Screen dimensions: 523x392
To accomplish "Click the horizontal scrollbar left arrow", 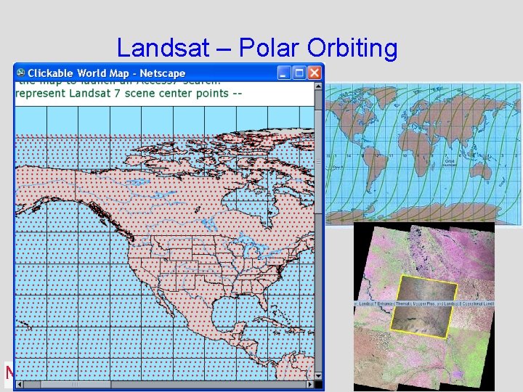I will (20, 385).
